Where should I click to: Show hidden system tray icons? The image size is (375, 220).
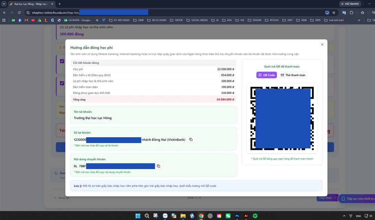pyautogui.click(x=344, y=216)
